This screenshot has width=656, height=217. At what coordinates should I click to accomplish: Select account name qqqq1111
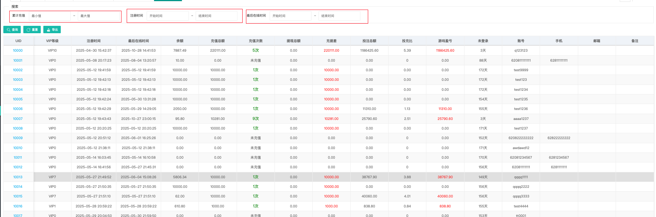click(521, 177)
